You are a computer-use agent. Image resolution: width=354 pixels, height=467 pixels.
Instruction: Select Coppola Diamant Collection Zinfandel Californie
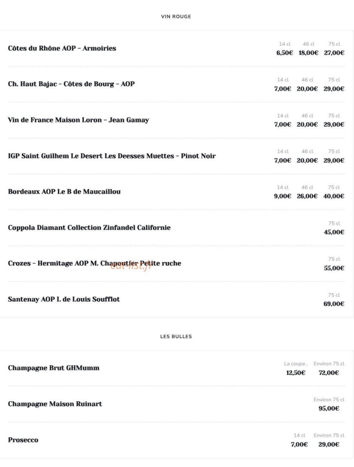89,228
